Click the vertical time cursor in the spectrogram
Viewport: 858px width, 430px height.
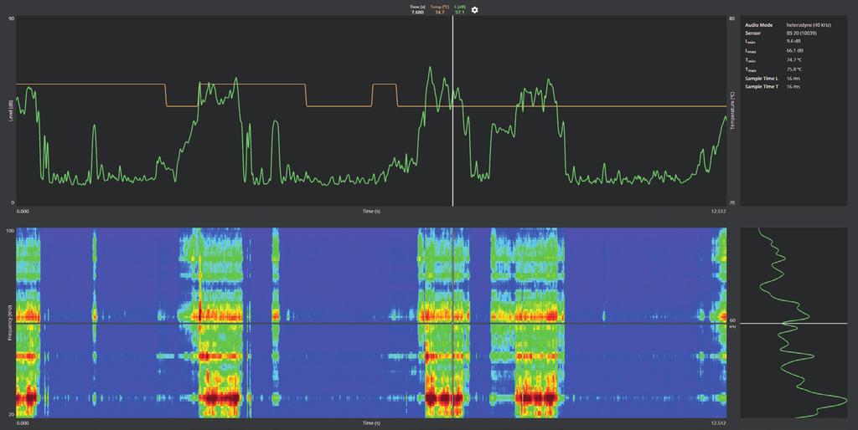[x=452, y=323]
